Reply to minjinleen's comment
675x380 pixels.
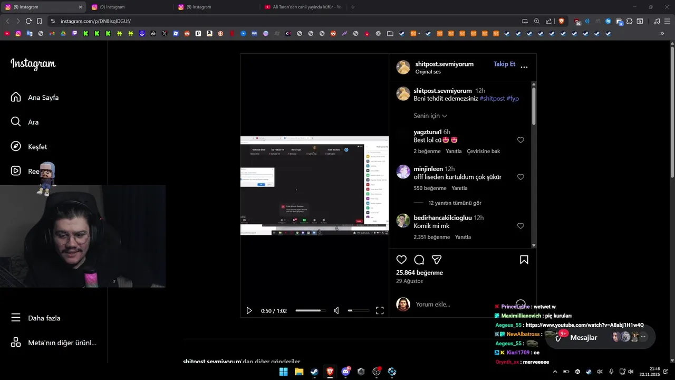pyautogui.click(x=459, y=188)
